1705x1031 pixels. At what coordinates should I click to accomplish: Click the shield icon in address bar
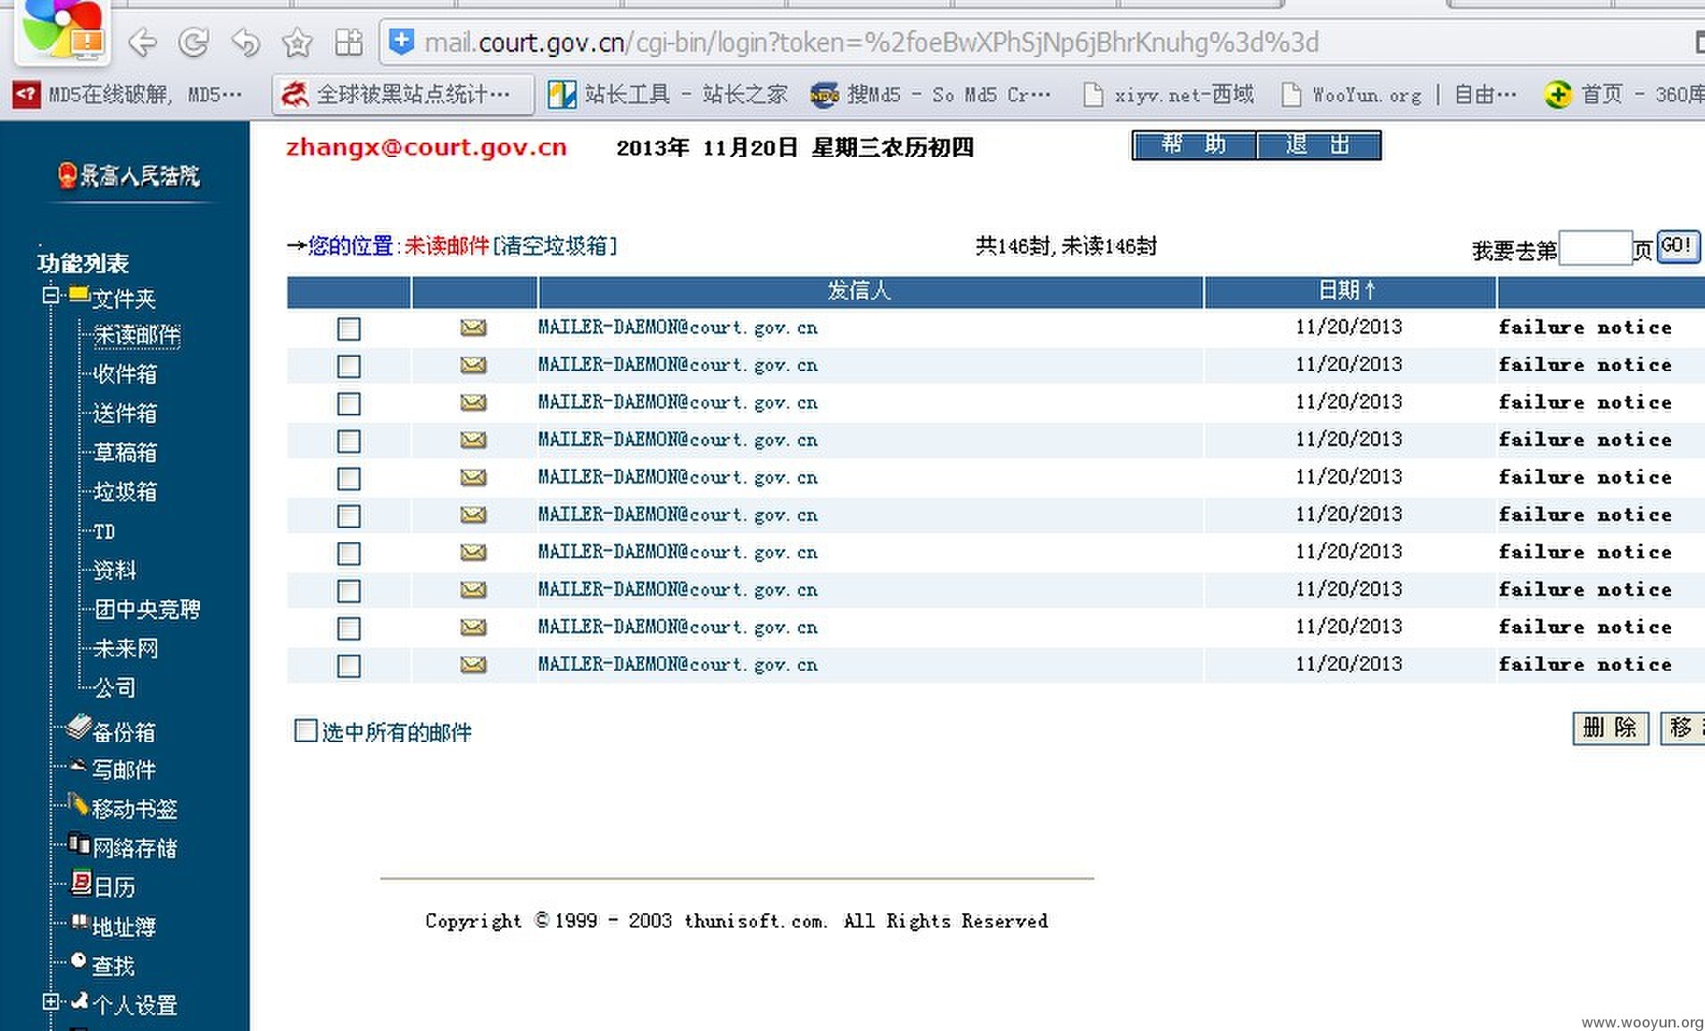(402, 41)
